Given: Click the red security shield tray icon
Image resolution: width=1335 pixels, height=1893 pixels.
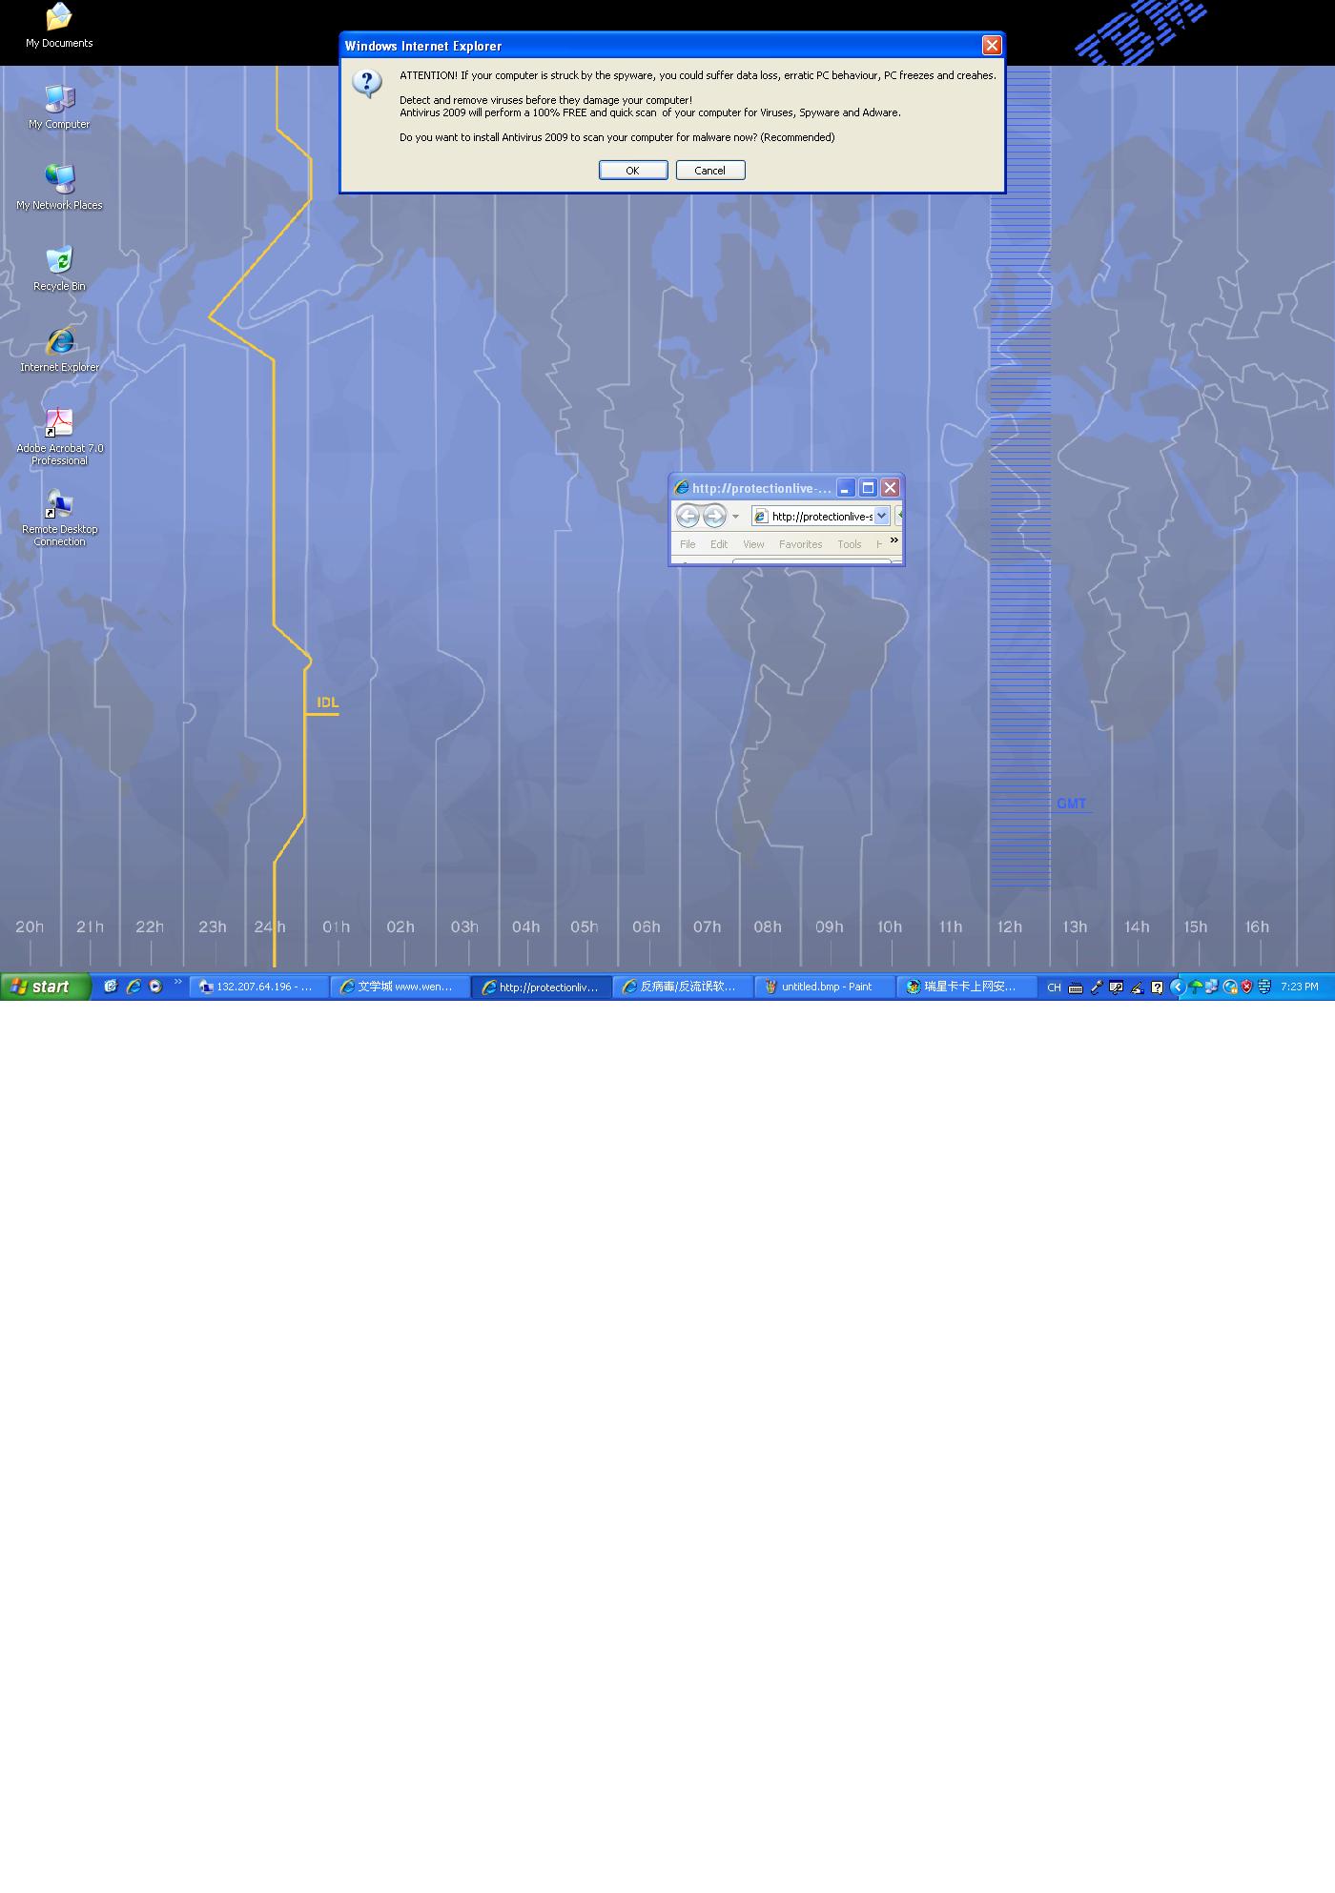Looking at the screenshot, I should pos(1246,987).
